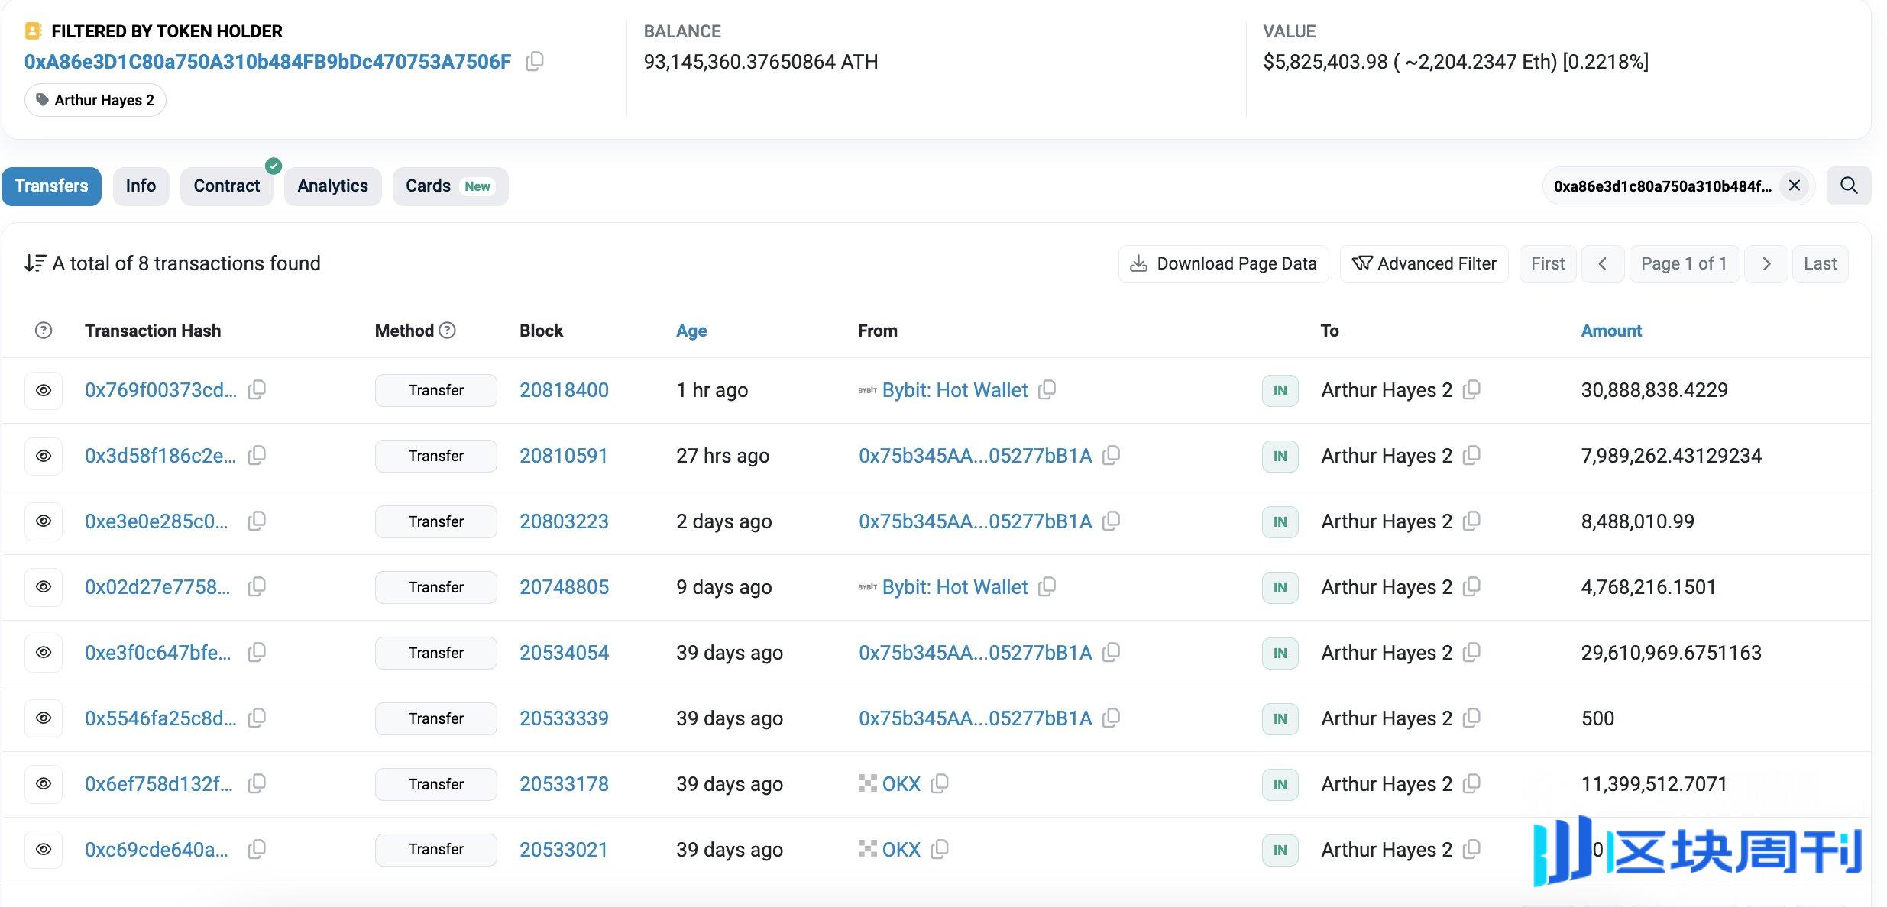Viewport: 1887px width, 907px height.
Task: Copy Bybit Hot Wallet address in 1 hr ago row
Action: [1047, 389]
